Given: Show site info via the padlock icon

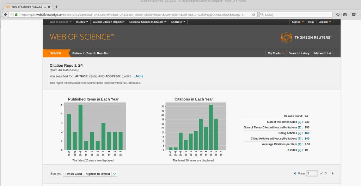Looking at the screenshot, I should 16,15.
